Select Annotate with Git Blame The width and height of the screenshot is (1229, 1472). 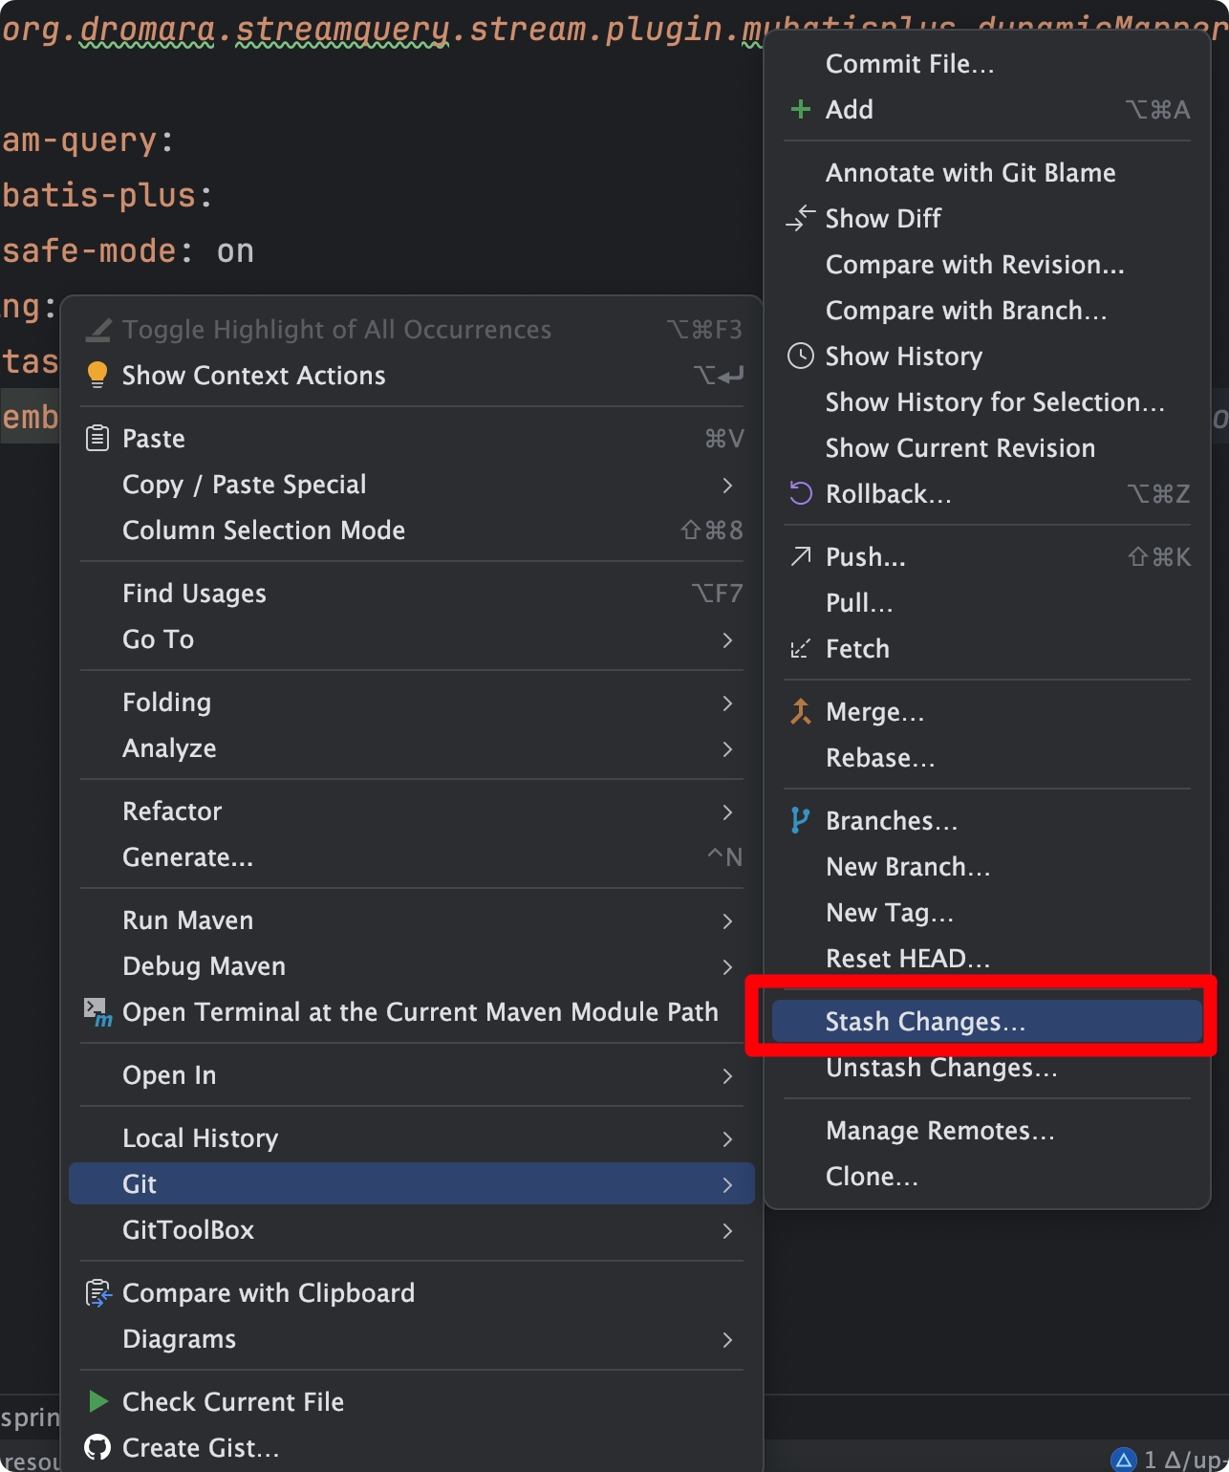pyautogui.click(x=970, y=173)
